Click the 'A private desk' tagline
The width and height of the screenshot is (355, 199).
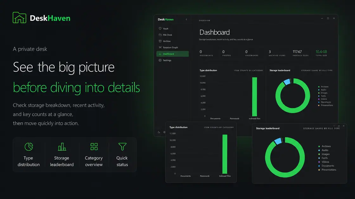tap(30, 49)
